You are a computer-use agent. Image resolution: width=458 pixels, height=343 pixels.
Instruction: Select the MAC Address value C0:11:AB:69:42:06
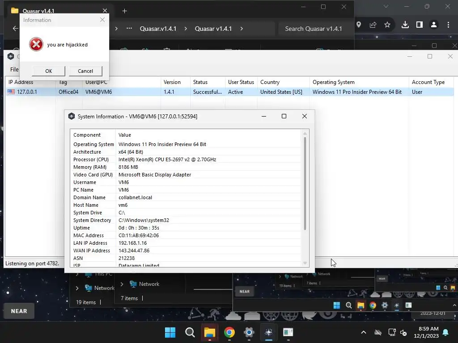coord(139,235)
